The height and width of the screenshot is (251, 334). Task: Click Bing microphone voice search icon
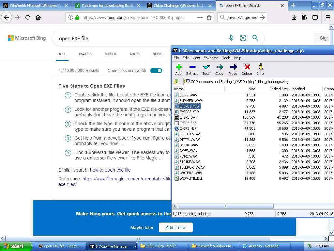231,38
